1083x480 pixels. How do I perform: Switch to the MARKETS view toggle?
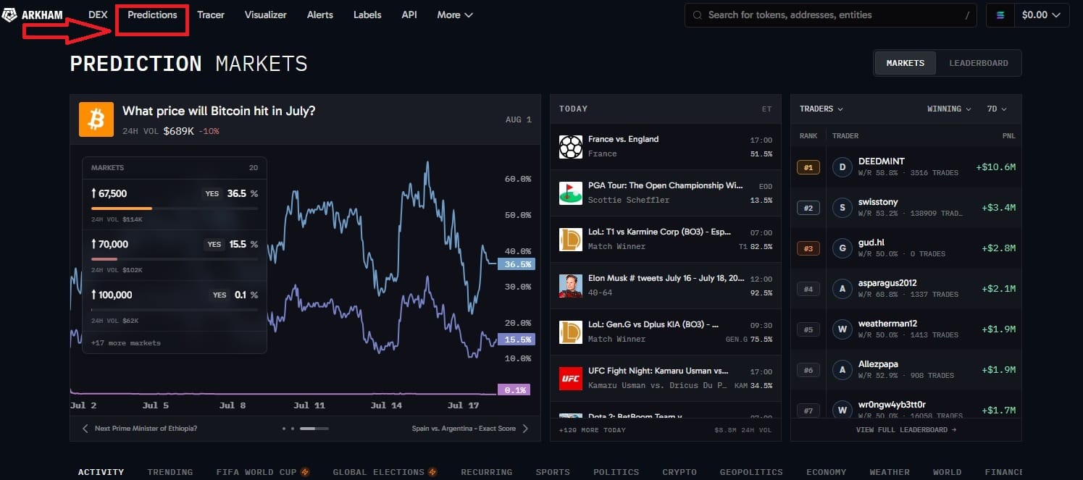tap(905, 63)
